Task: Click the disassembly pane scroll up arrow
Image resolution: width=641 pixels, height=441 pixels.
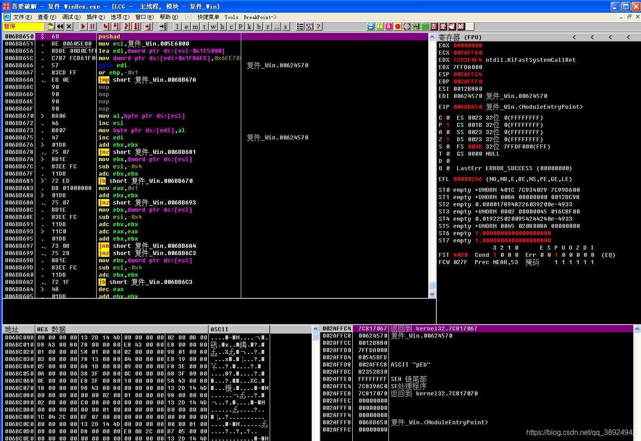Action: tap(432, 37)
